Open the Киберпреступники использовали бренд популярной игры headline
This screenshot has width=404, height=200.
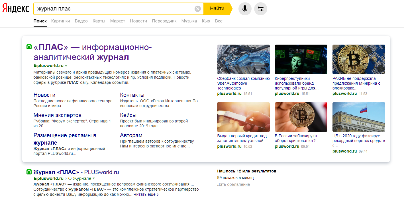click(x=297, y=83)
